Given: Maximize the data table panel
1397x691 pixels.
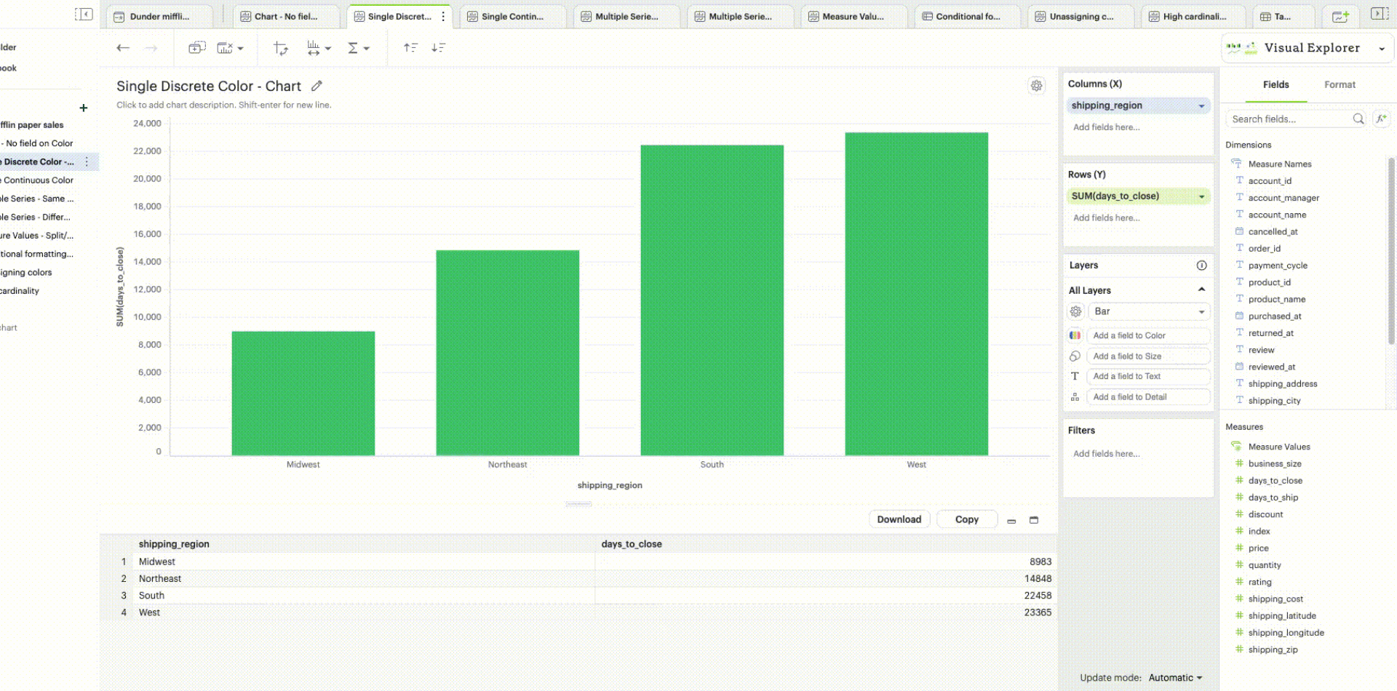Looking at the screenshot, I should 1033,520.
